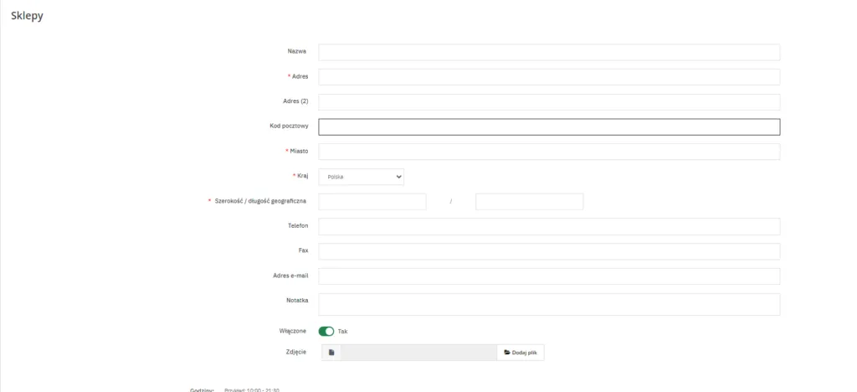Click the file icon beside Zdjęcie
This screenshot has height=392, width=857.
click(x=331, y=353)
